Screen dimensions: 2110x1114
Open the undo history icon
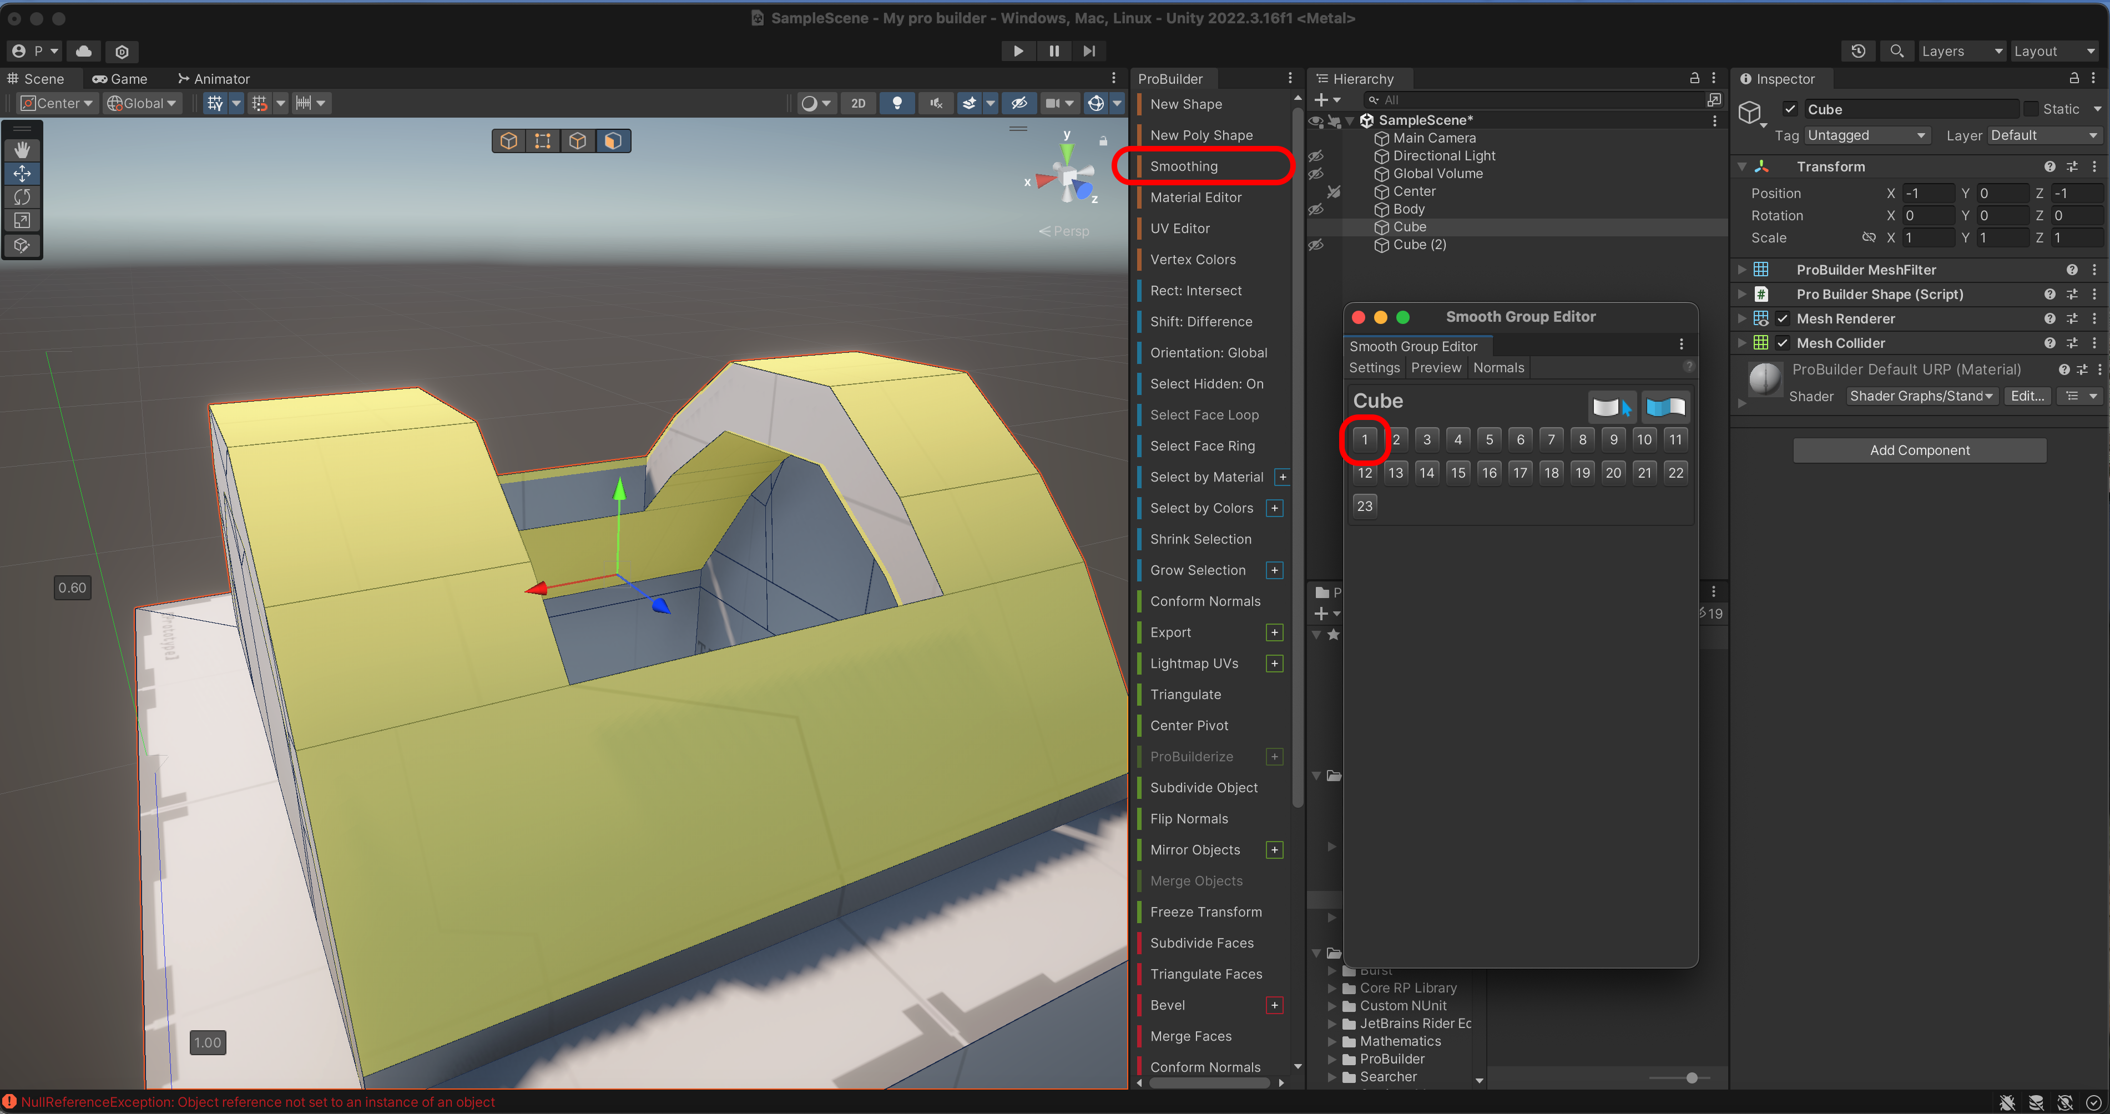point(1857,51)
